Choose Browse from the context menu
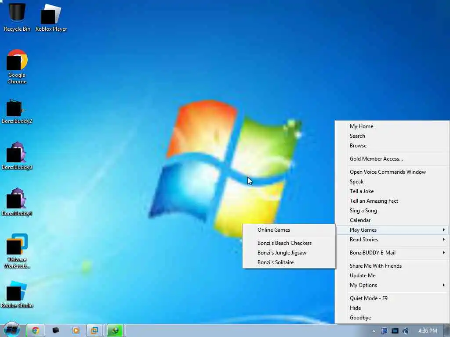The width and height of the screenshot is (450, 337). 392,146
